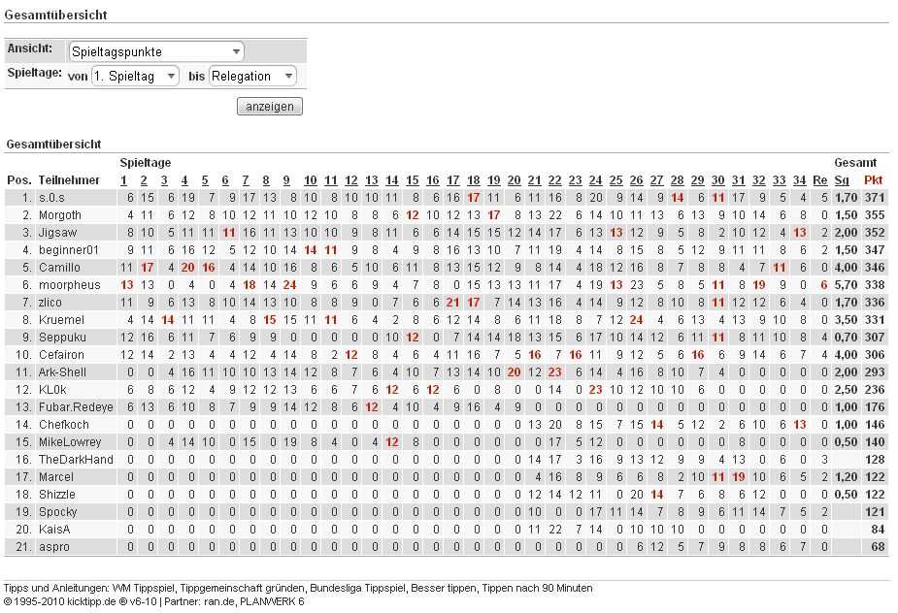Open the WM Tippspiel footer link
The width and height of the screenshot is (898, 613).
(x=144, y=588)
